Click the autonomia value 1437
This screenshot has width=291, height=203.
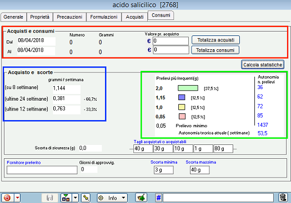tap(263, 125)
